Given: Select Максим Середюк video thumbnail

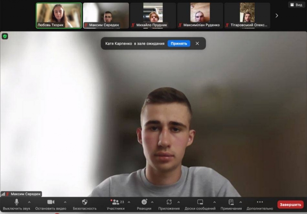Looking at the screenshot, I should pos(106,15).
